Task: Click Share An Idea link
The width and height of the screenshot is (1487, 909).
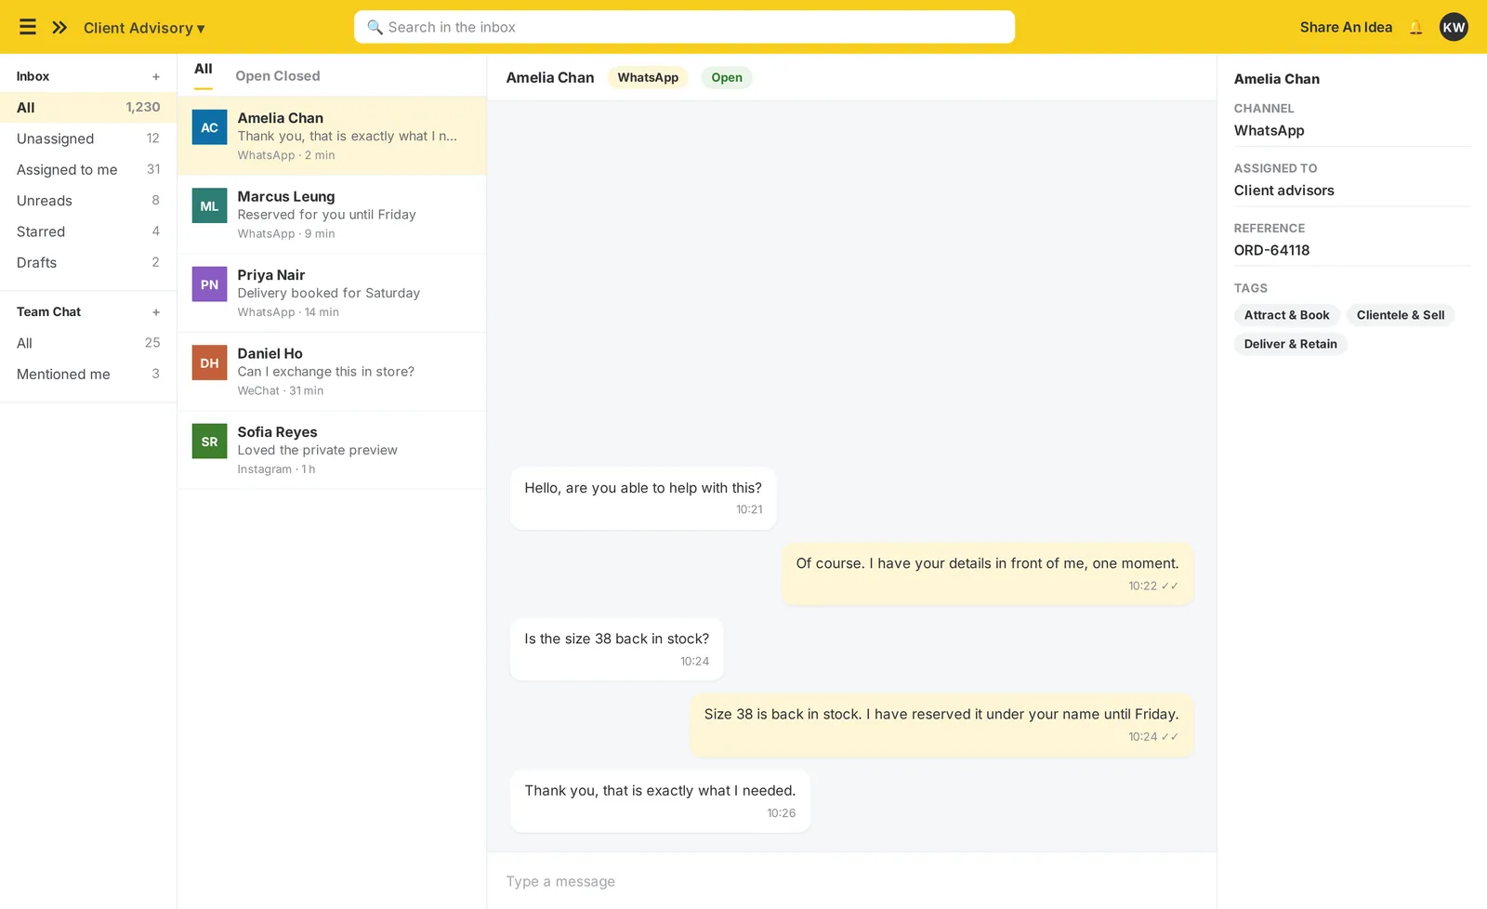Action: coord(1346,27)
